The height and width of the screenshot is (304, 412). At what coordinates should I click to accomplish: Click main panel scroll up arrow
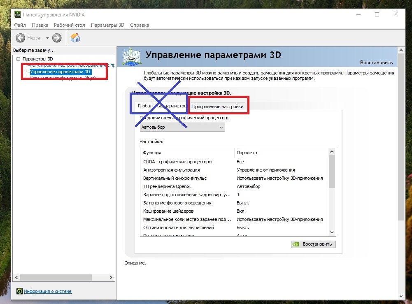[x=401, y=50]
